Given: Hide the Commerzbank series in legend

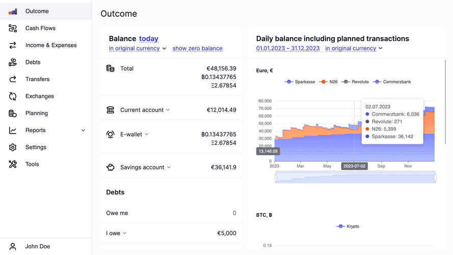Looking at the screenshot, I should click(392, 82).
